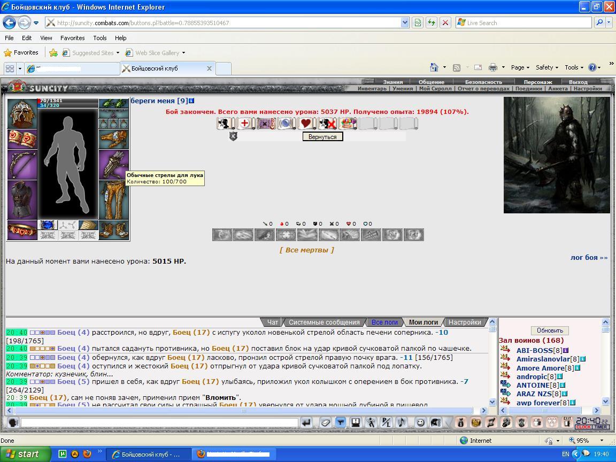
Task: Click the heart-decorated belt slot
Action: tap(22, 230)
